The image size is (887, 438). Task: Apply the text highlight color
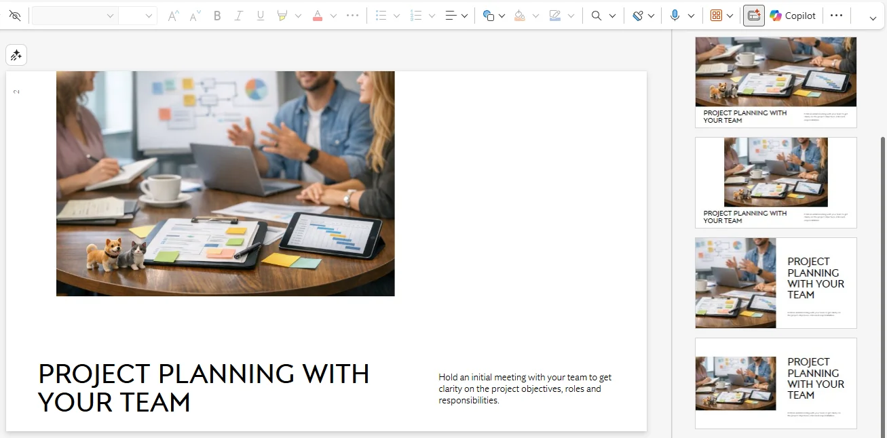point(282,16)
